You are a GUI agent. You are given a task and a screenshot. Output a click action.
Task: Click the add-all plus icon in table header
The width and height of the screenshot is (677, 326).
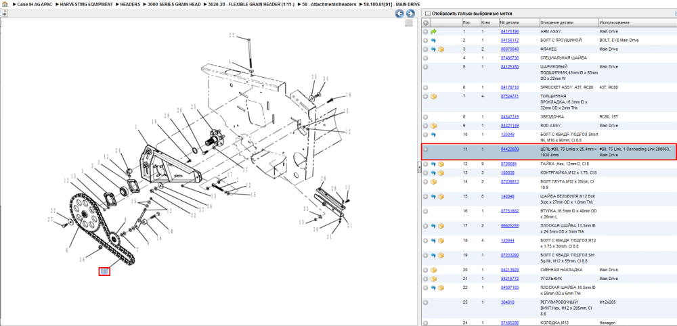coord(426,22)
